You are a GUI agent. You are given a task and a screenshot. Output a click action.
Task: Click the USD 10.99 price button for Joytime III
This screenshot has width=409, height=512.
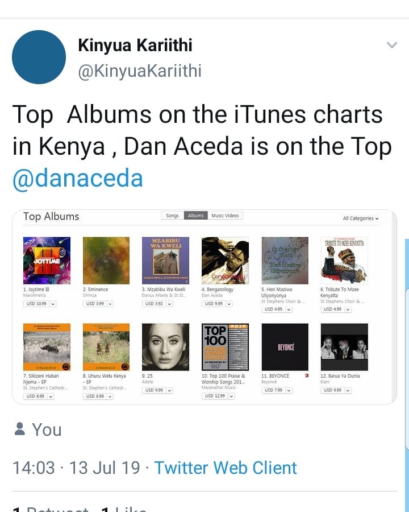(x=36, y=304)
